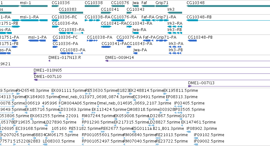
Task: Select the CG10336-PC protein label
Action: point(65,37)
